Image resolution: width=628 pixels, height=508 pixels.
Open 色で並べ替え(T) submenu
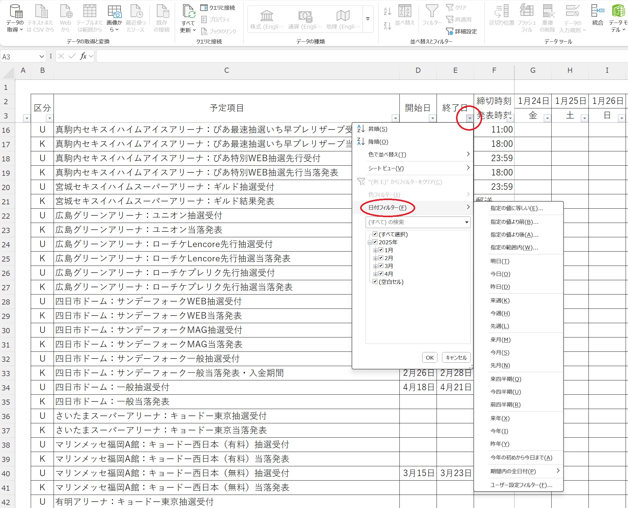[x=412, y=155]
